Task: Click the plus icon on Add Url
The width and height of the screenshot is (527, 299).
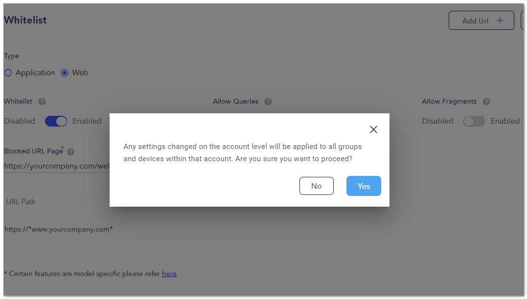Action: click(x=500, y=21)
